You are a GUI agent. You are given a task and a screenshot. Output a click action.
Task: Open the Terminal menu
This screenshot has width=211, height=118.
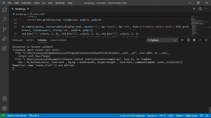tap(60, 3)
